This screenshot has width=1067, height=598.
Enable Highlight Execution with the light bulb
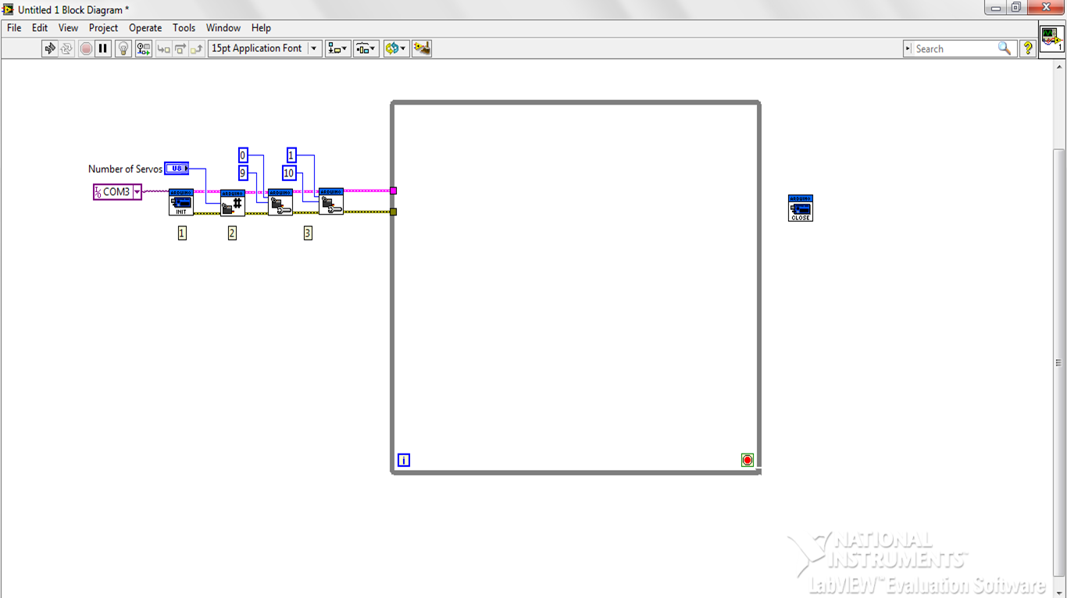(x=123, y=48)
